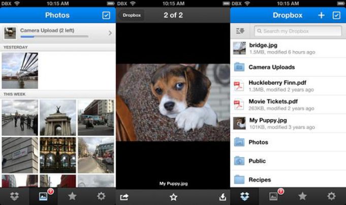Switch to Dropbox files tab in Photos screen
The image size is (346, 205).
[15, 196]
